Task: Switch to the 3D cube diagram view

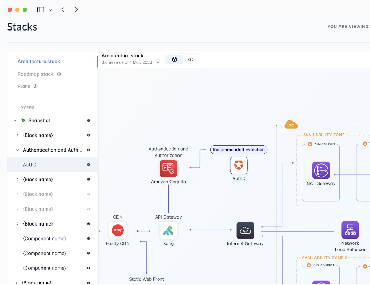Action: point(174,59)
